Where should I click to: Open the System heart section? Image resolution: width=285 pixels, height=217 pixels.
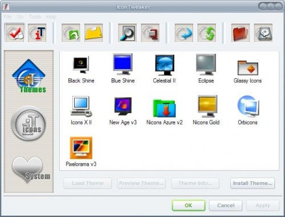(x=30, y=170)
